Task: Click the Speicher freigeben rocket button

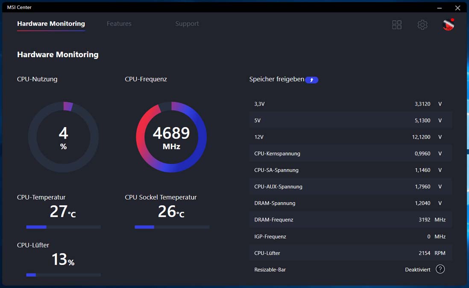Action: point(312,80)
